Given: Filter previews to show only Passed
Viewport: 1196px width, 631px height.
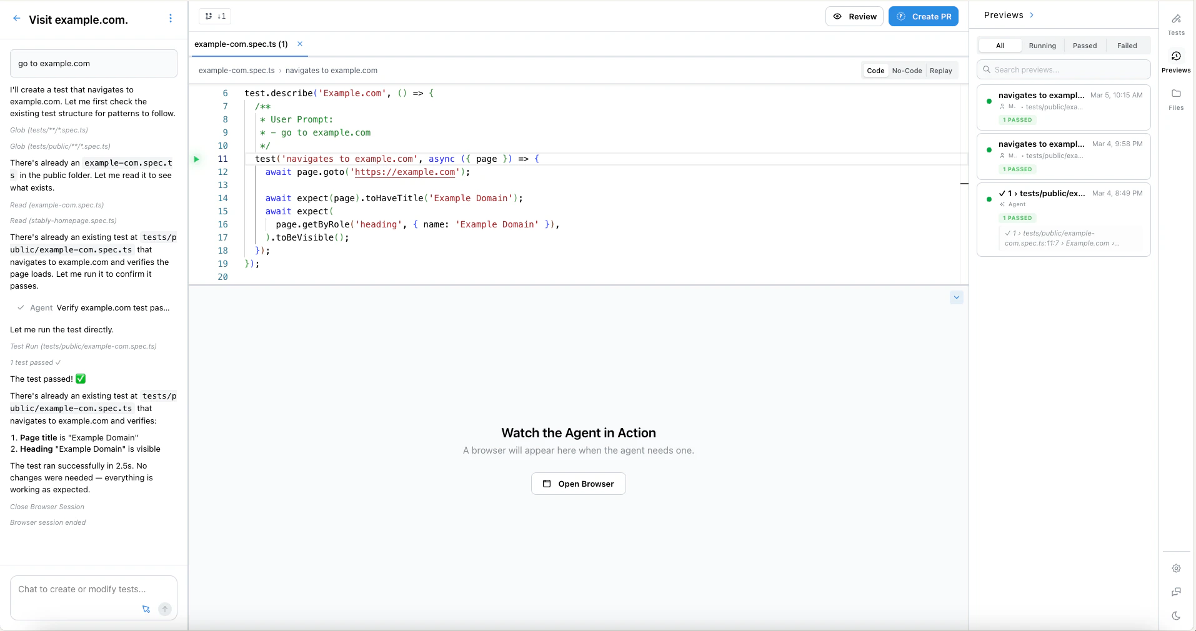Looking at the screenshot, I should tap(1085, 45).
